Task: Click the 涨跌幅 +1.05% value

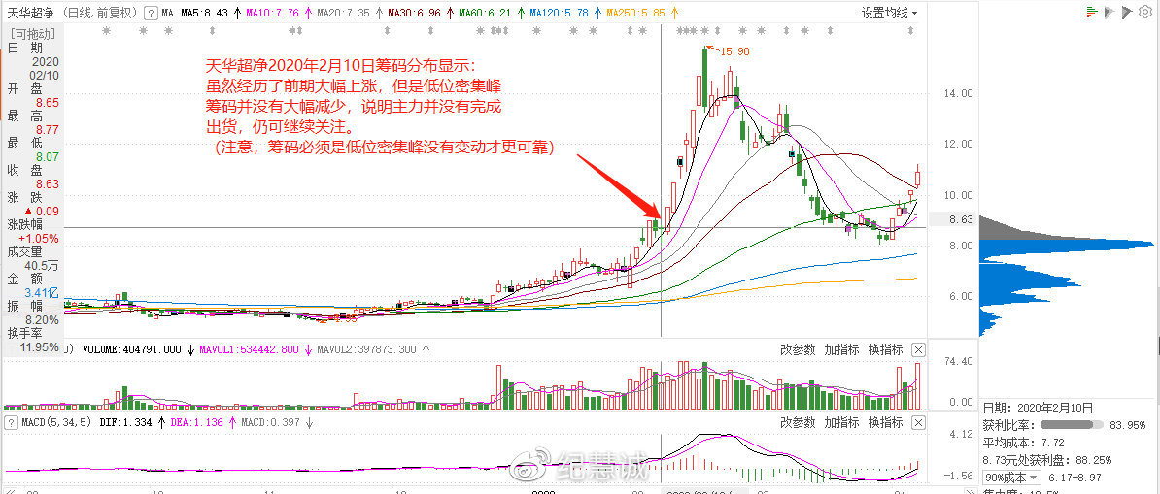Action: [x=39, y=238]
